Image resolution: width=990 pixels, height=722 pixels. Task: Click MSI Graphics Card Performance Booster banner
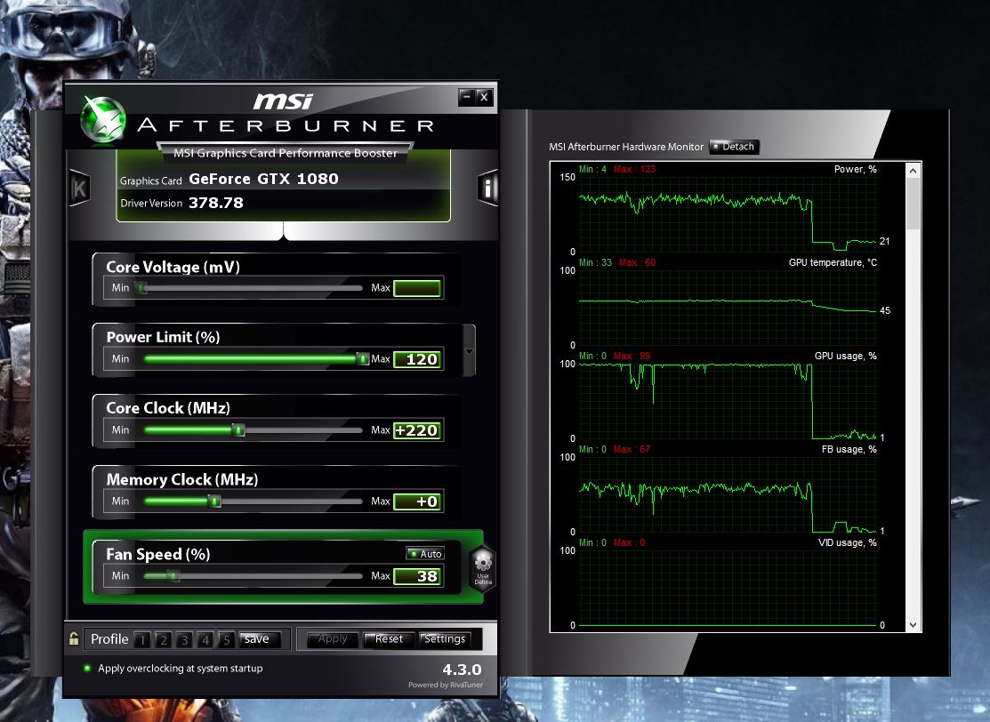pyautogui.click(x=286, y=153)
